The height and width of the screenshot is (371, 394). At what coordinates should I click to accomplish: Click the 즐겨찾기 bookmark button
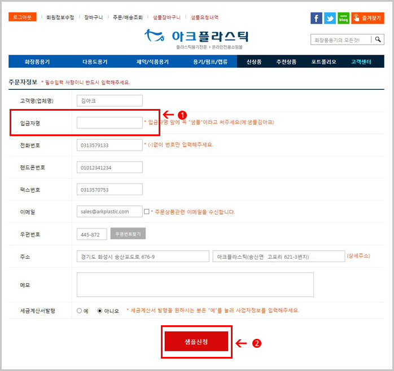367,18
